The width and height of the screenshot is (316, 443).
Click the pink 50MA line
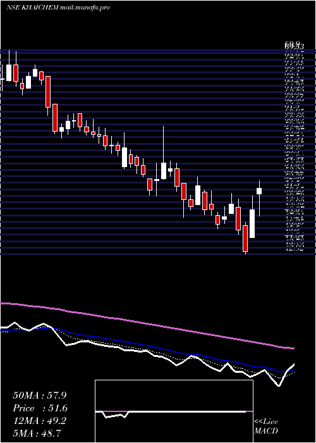[x=147, y=323]
